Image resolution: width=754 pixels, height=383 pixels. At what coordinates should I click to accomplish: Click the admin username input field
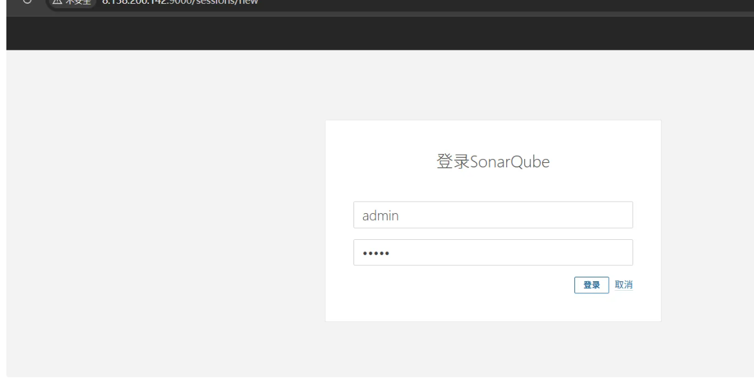[x=493, y=215]
